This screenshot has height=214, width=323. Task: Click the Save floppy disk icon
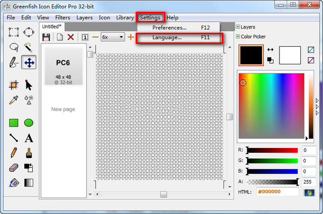(x=46, y=38)
